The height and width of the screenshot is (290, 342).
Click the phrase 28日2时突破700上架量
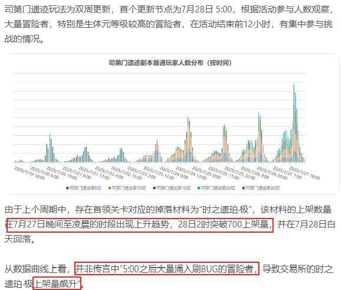pos(223,224)
